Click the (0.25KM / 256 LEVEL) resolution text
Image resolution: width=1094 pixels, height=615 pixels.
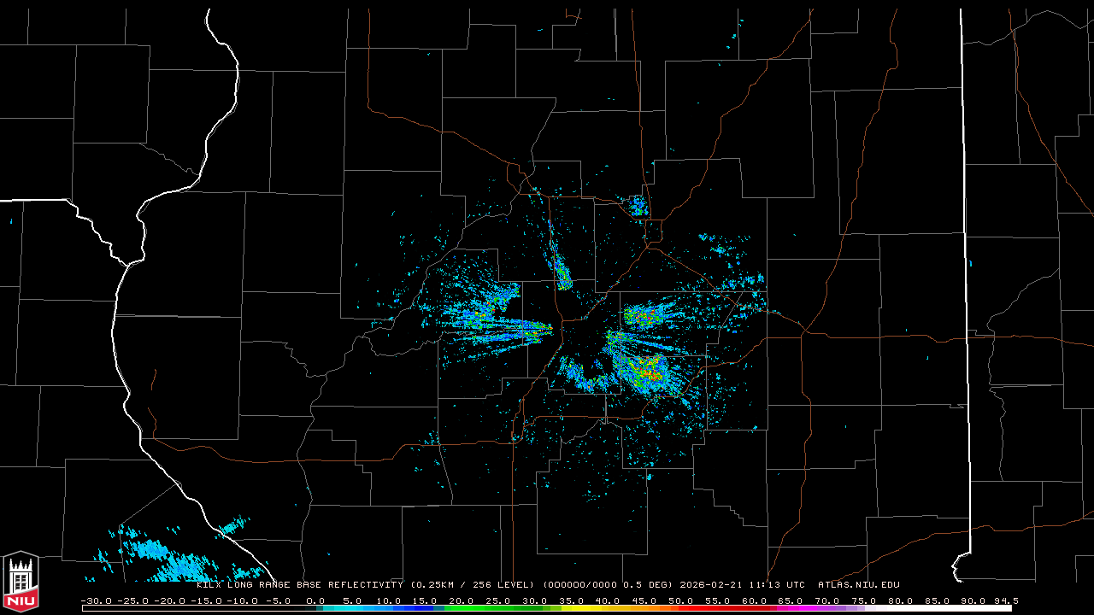pyautogui.click(x=473, y=585)
